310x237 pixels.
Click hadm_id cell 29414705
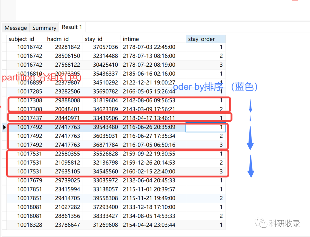(64, 198)
